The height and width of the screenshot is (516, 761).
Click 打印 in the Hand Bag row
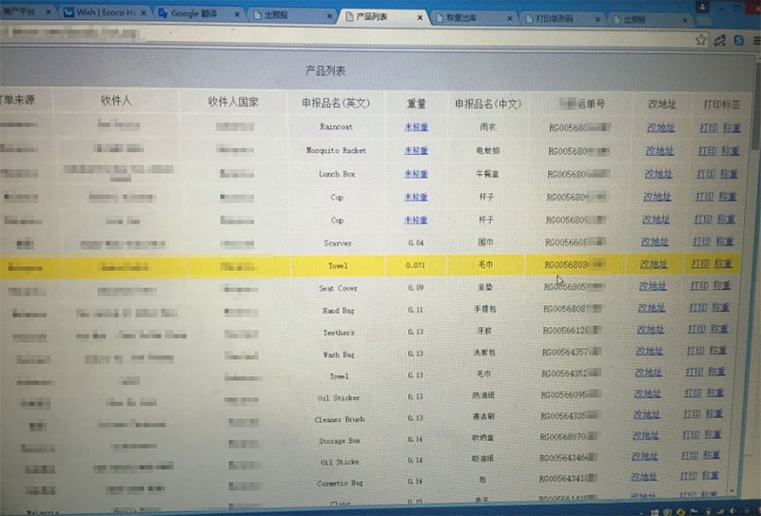(x=697, y=307)
